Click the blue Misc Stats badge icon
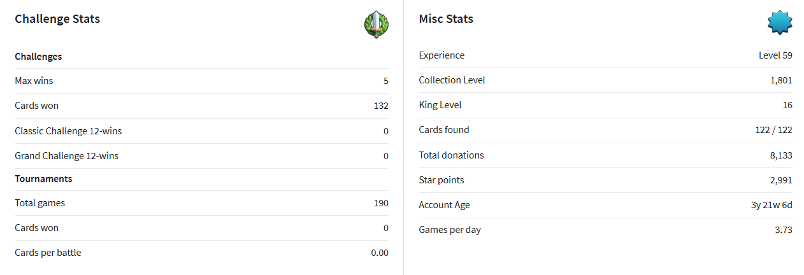Viewport: 804px width, 275px height. tap(780, 23)
